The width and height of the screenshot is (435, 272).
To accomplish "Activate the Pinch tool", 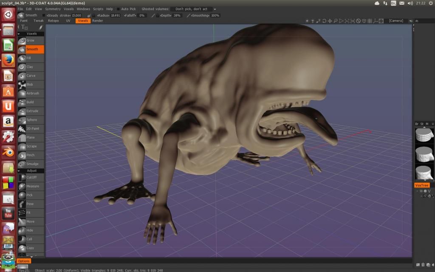I will [x=31, y=155].
